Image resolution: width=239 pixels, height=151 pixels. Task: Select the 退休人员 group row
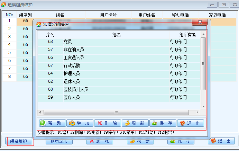point(119,81)
